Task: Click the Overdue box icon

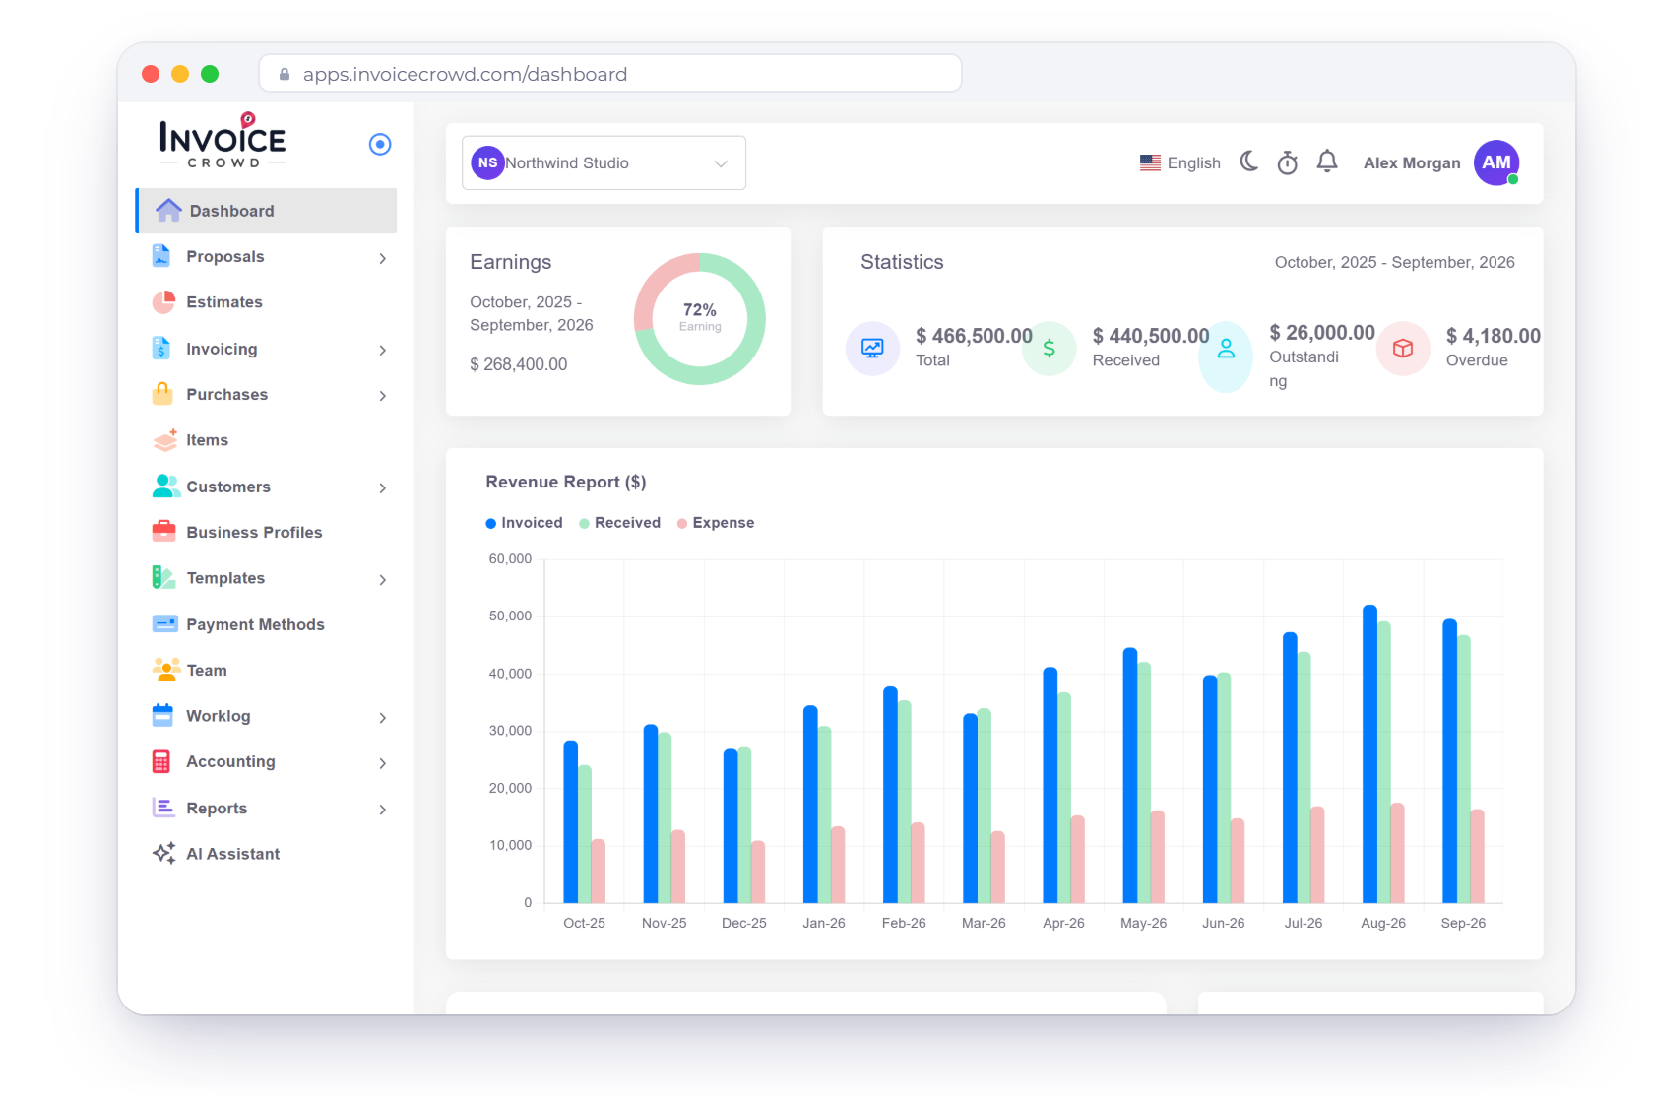Action: [1403, 348]
